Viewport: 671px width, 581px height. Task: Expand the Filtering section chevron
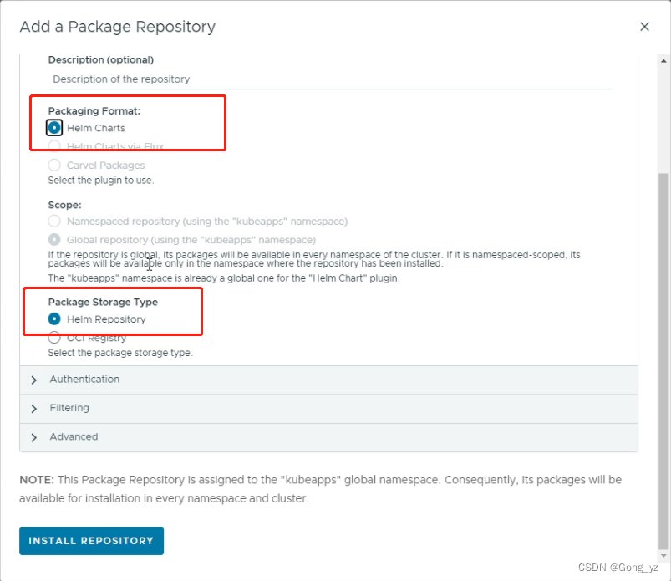pos(34,409)
